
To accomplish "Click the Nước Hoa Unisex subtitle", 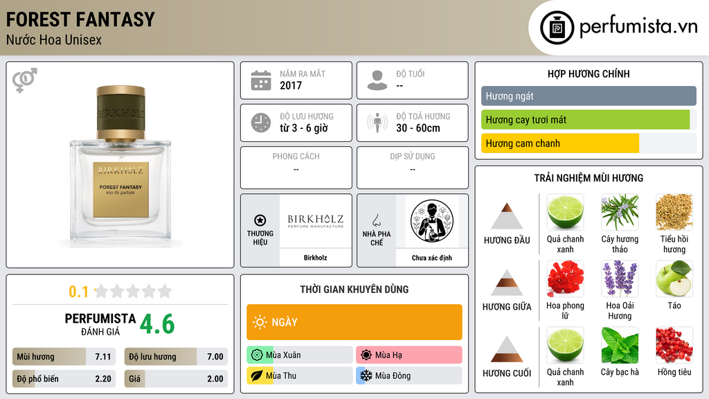I will [x=54, y=39].
